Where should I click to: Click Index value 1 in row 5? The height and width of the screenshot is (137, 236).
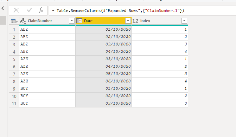point(160,59)
